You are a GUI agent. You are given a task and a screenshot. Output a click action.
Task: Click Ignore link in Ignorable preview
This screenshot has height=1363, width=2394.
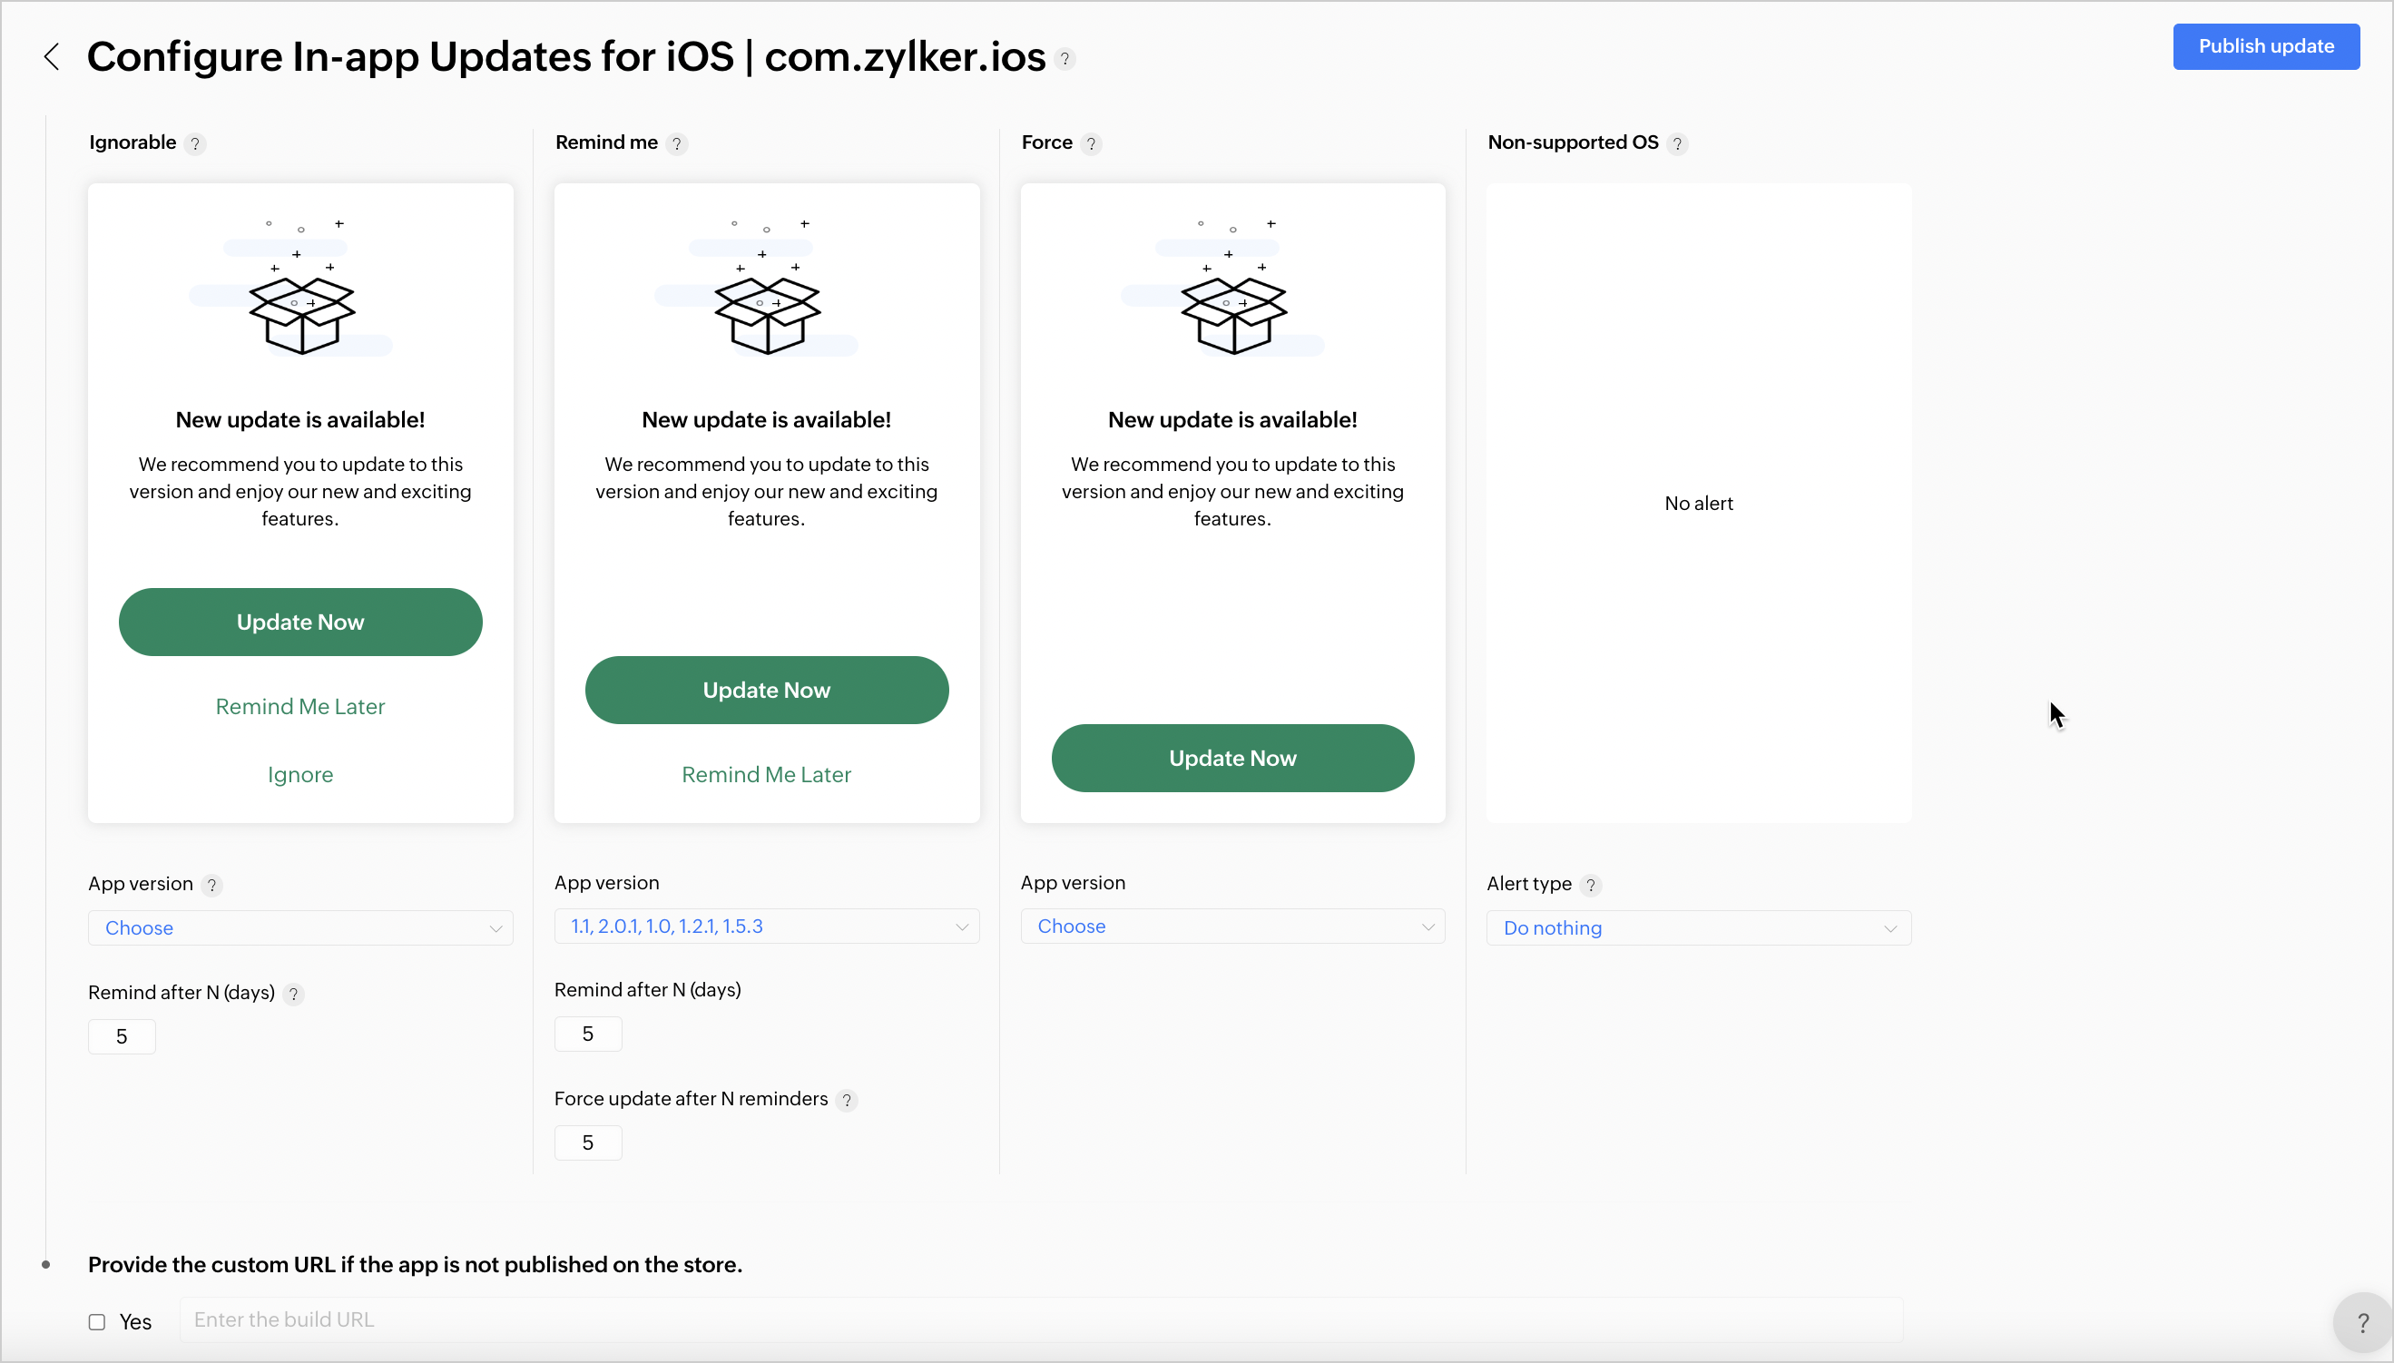click(x=300, y=774)
